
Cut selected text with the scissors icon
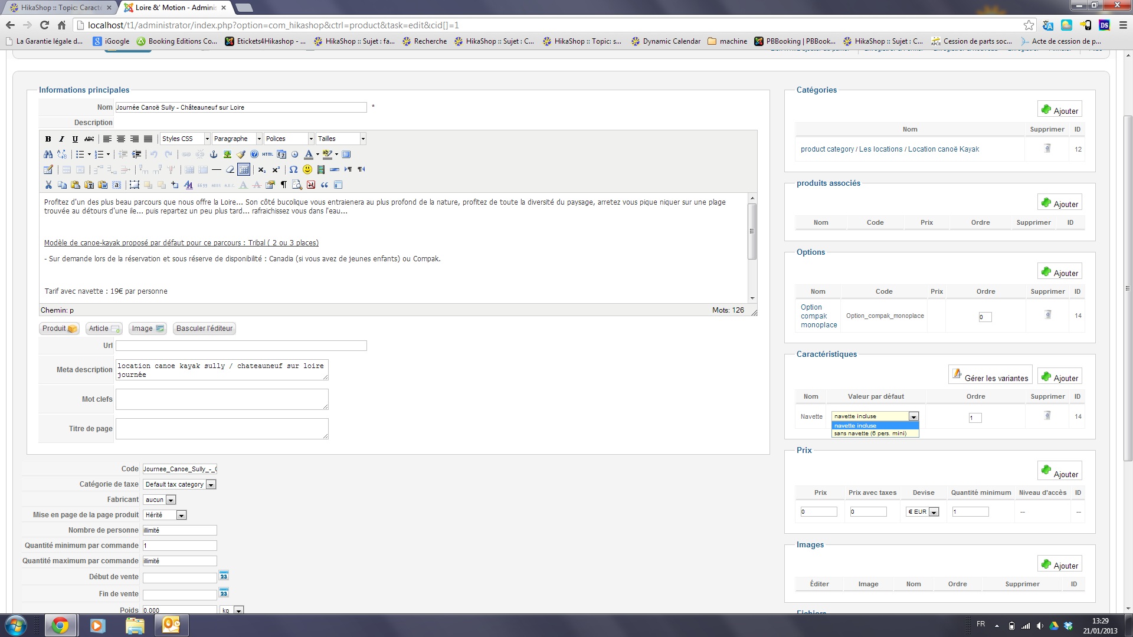click(48, 185)
